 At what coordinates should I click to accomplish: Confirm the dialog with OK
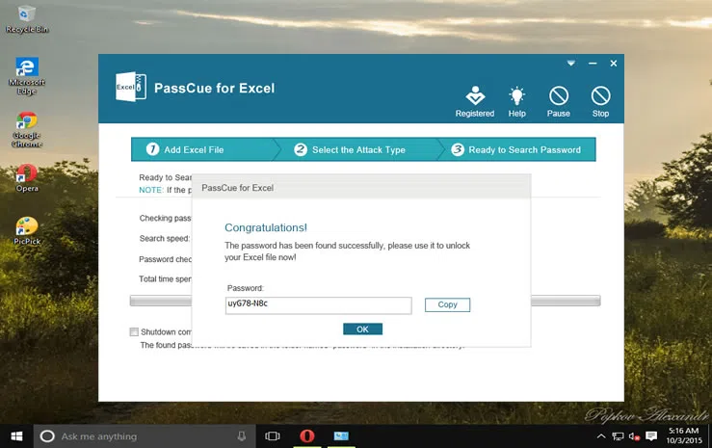(x=362, y=329)
